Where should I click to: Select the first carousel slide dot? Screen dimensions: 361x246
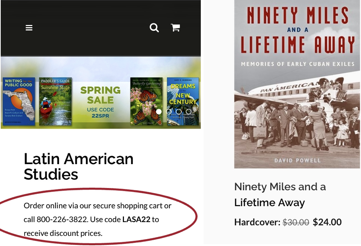[159, 112]
